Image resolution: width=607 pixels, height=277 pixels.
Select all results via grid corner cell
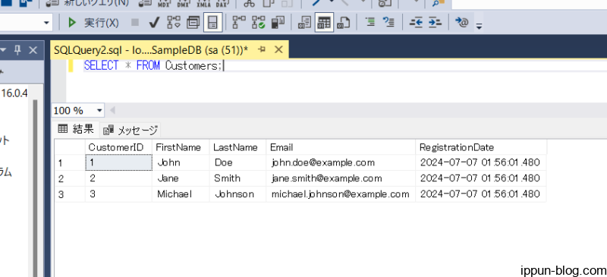click(70, 147)
